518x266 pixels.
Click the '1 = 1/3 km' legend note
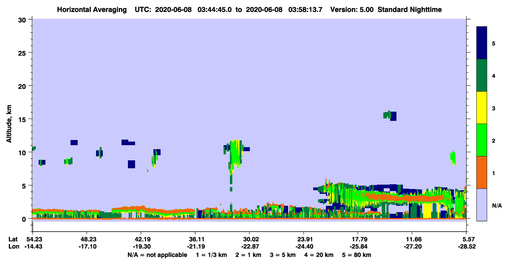click(212, 255)
